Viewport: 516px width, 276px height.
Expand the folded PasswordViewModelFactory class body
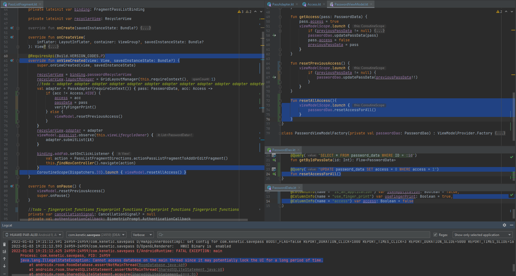[500, 133]
